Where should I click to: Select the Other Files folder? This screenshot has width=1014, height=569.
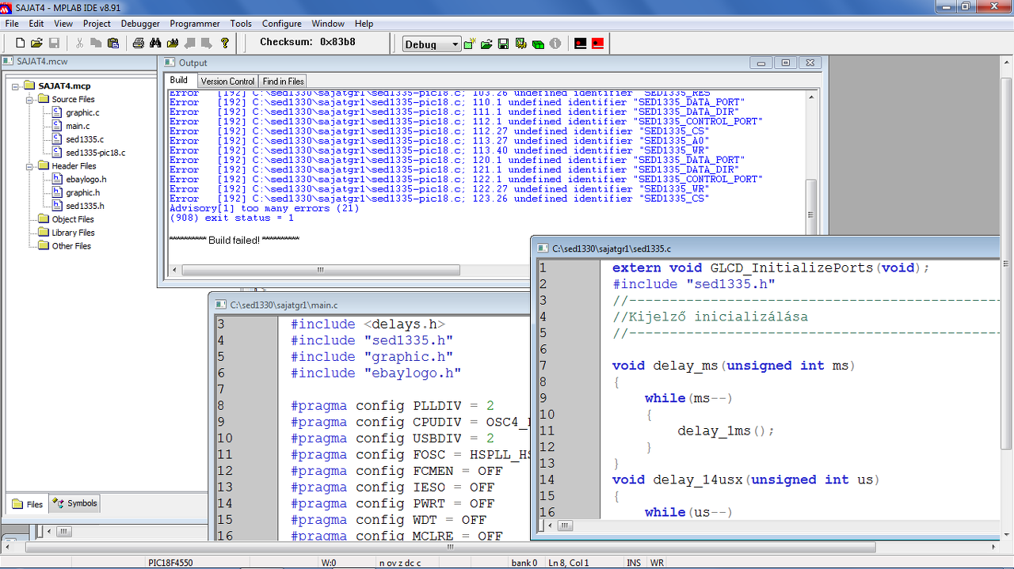tap(71, 246)
